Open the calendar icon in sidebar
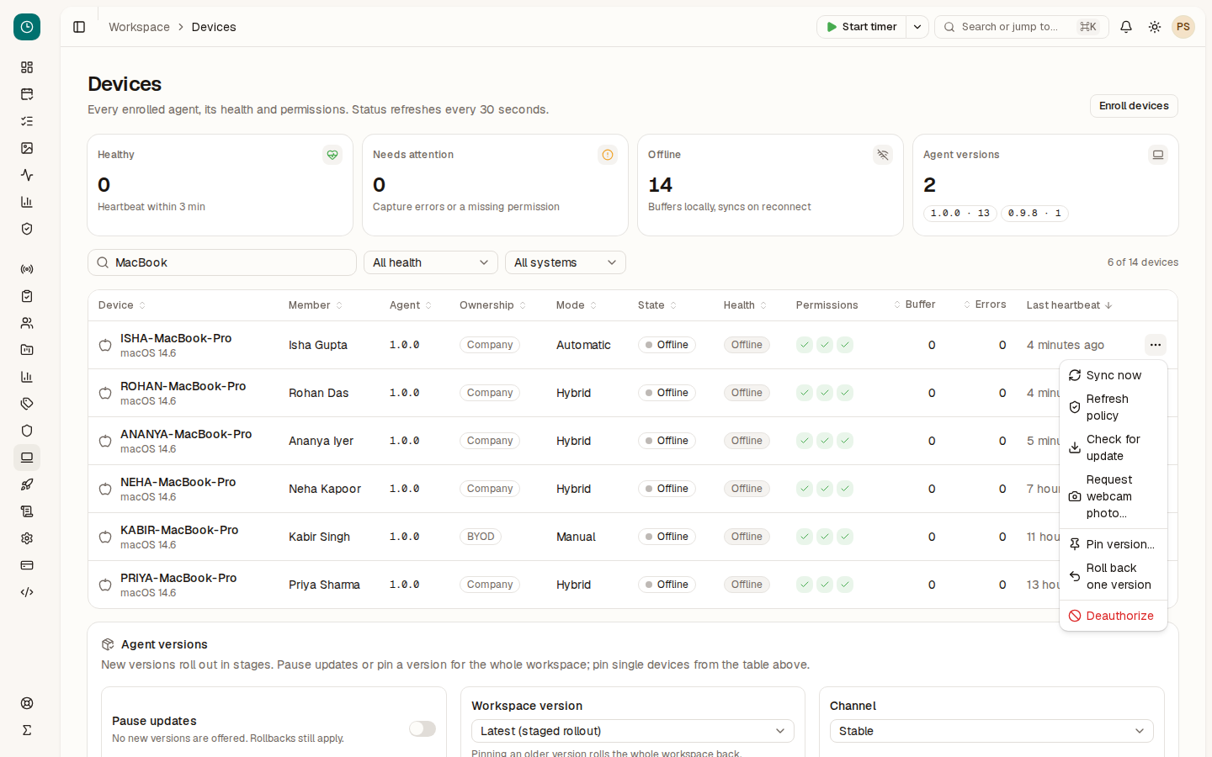This screenshot has height=757, width=1212. click(27, 94)
